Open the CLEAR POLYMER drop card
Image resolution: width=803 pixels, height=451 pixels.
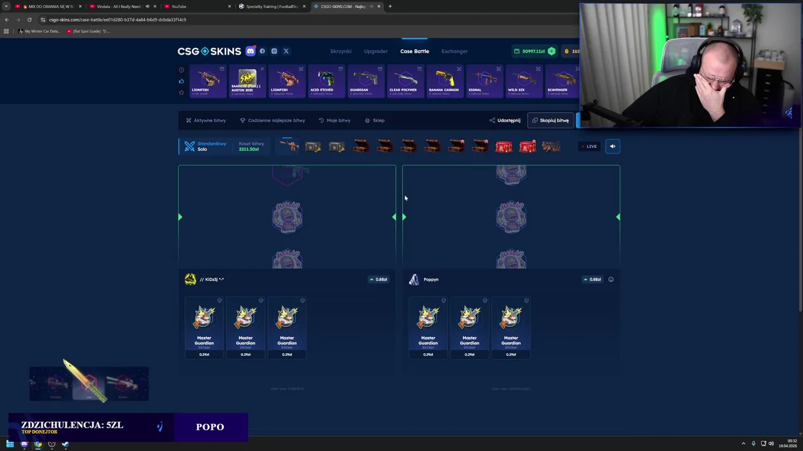pyautogui.click(x=405, y=81)
